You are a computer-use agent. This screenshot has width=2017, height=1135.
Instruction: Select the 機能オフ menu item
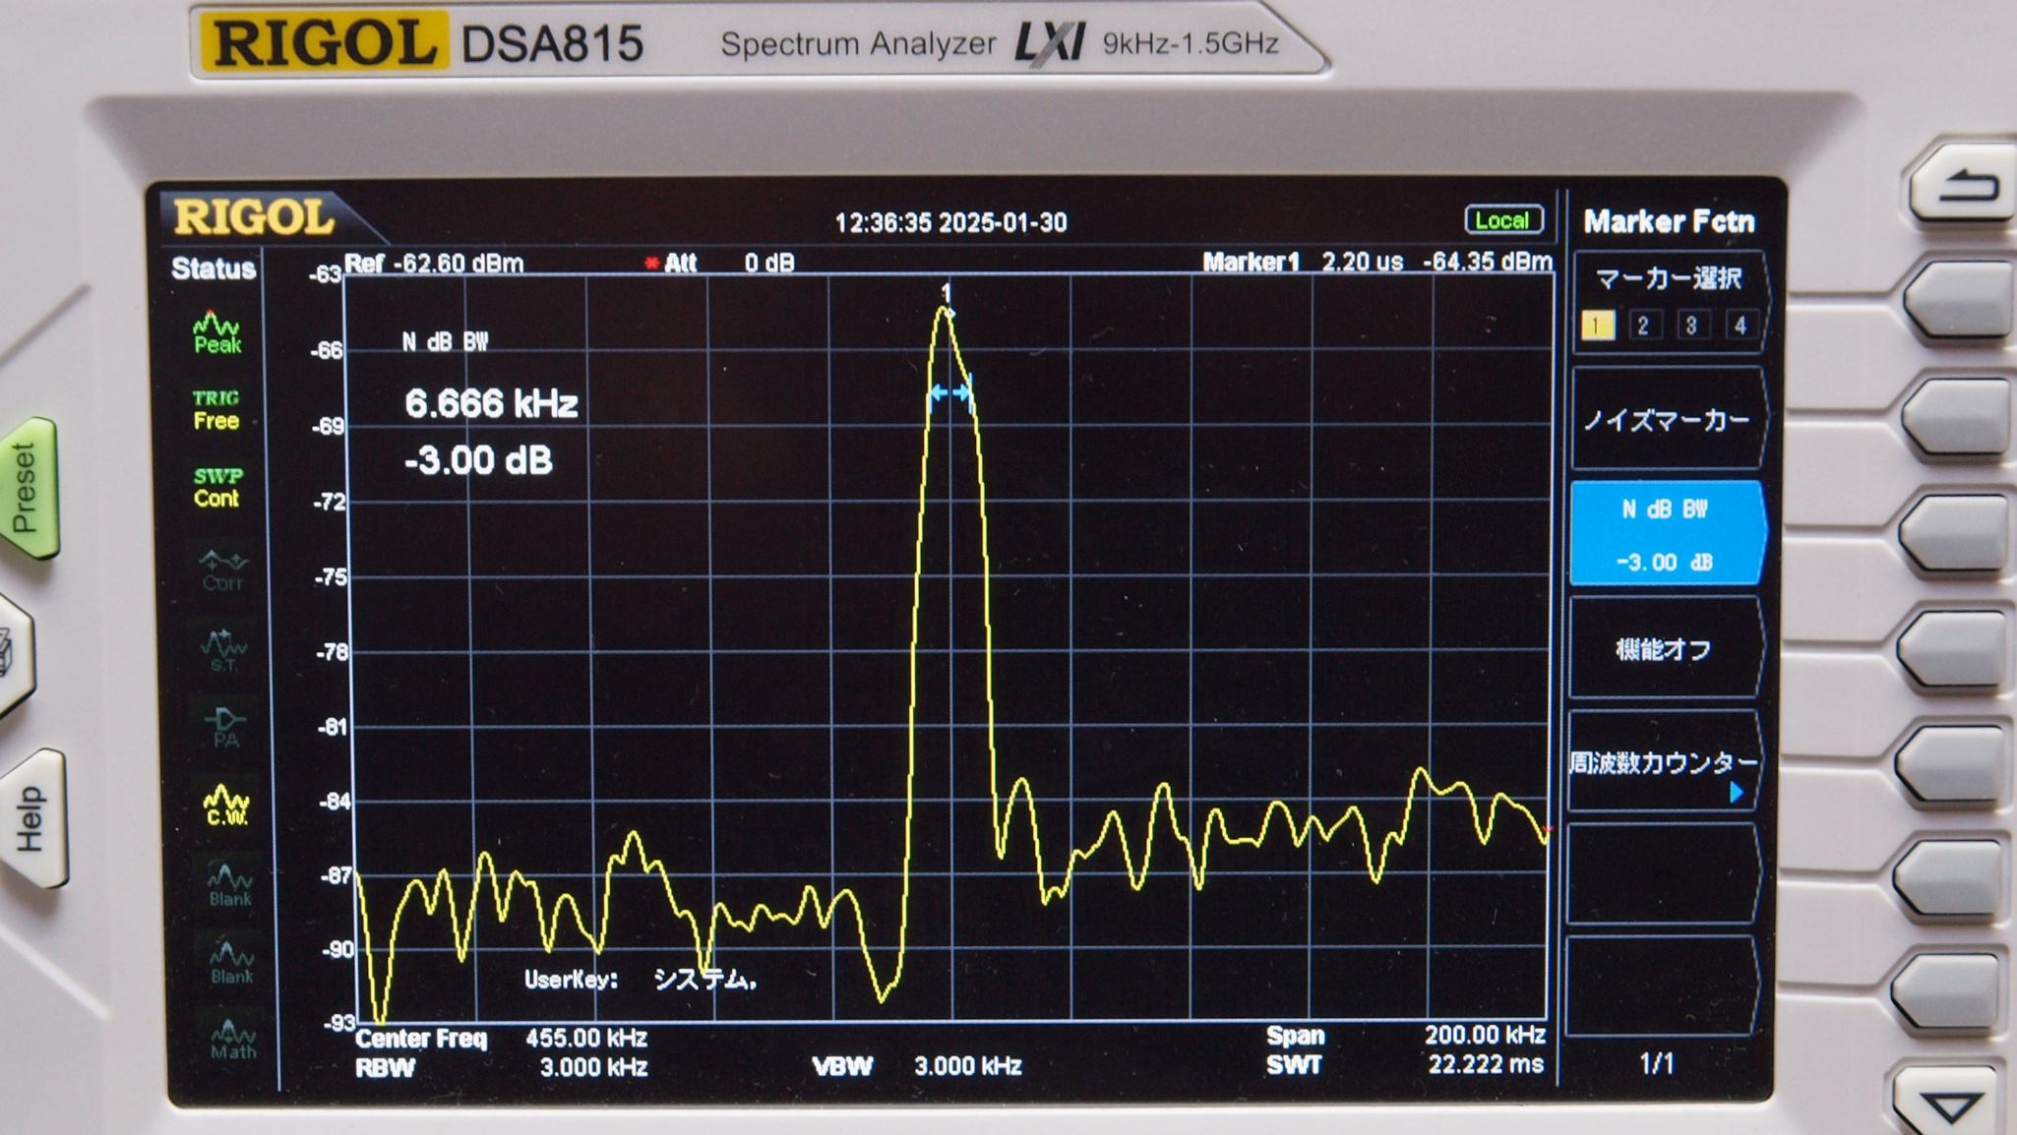(1663, 649)
